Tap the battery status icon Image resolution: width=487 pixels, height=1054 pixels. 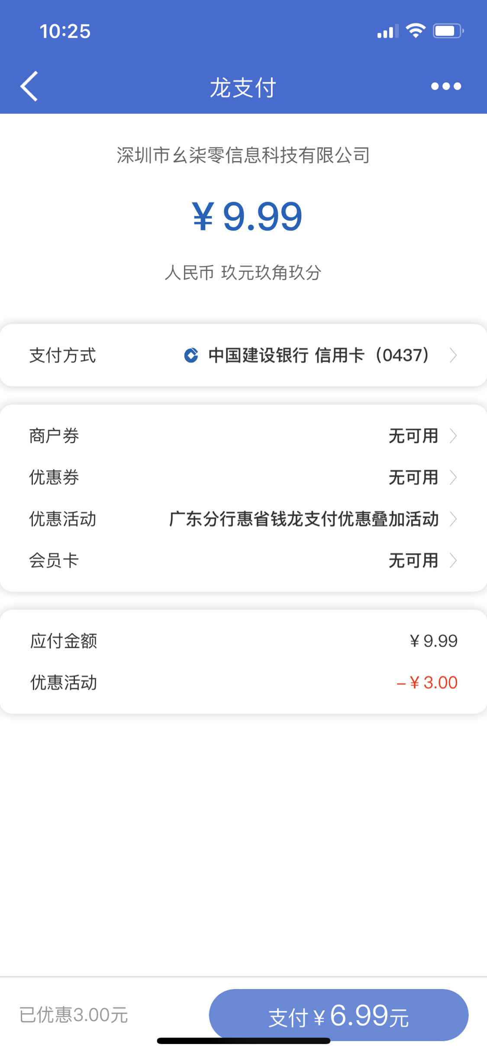pos(448,31)
